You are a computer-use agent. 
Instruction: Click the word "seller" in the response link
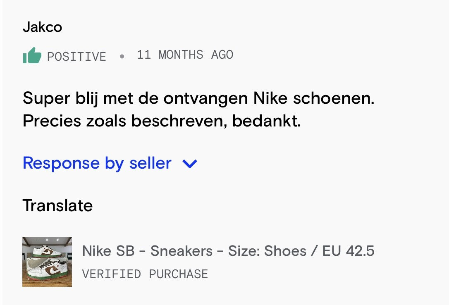coord(150,163)
